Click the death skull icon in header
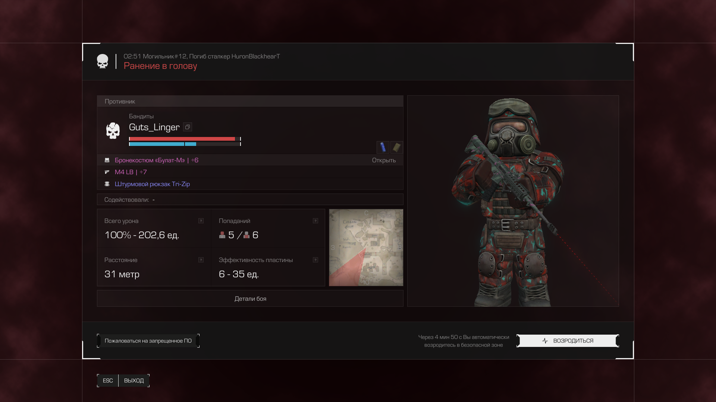716x402 pixels. coord(103,61)
